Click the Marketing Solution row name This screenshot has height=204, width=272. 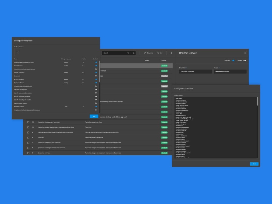pyautogui.click(x=19, y=107)
